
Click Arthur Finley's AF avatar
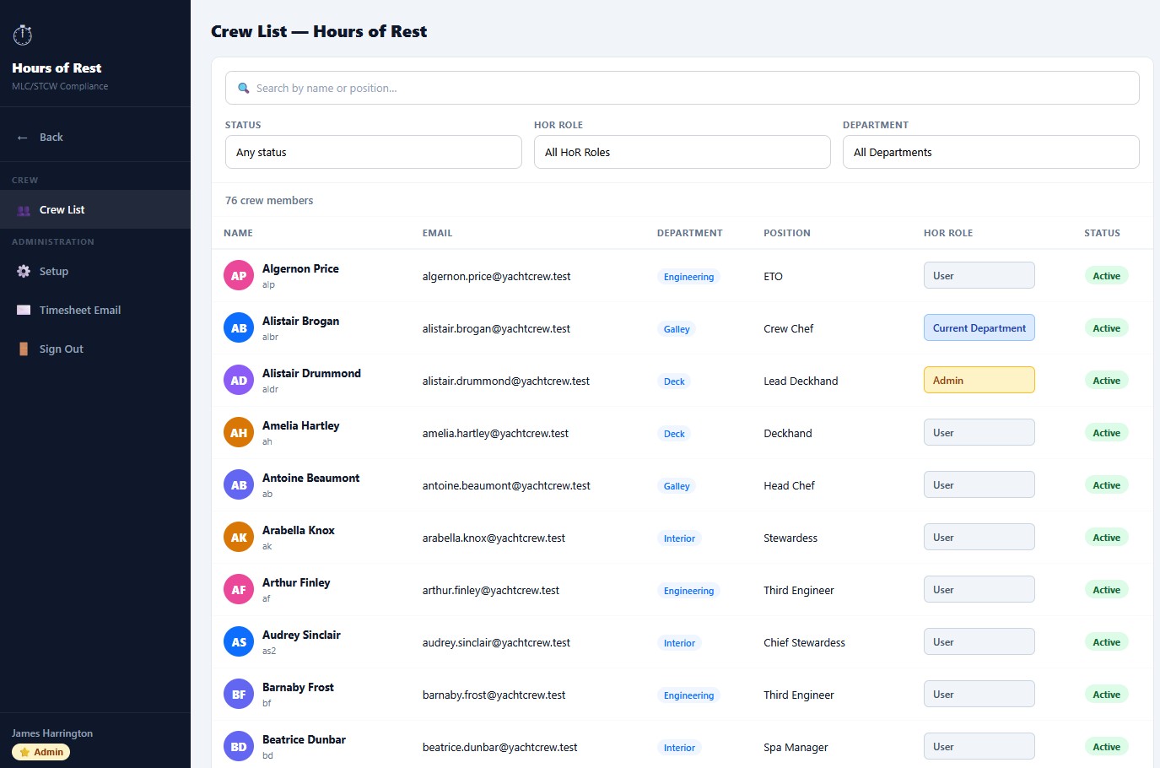pos(239,590)
